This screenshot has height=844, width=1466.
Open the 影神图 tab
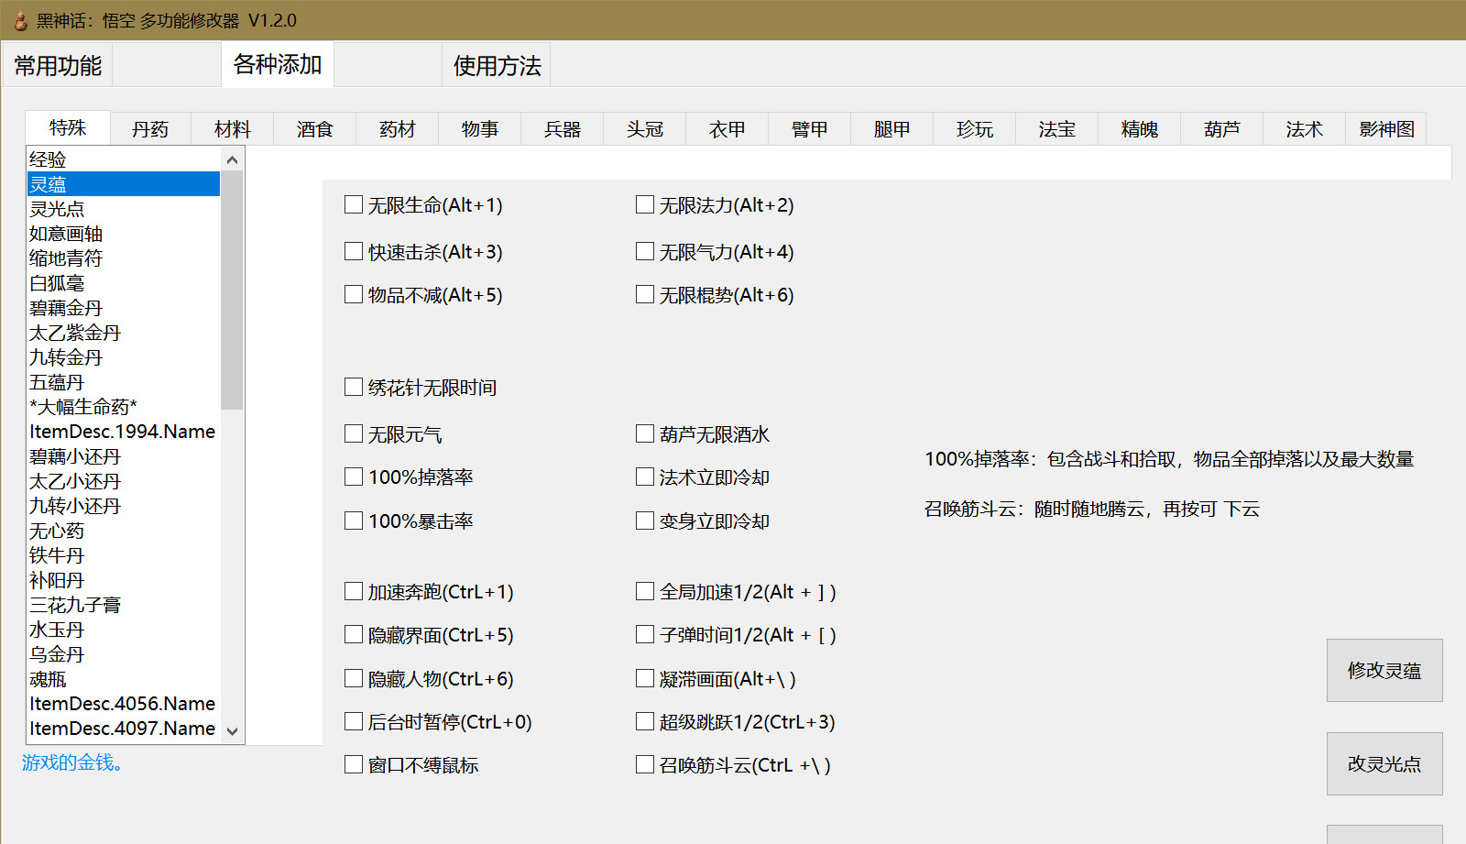click(1386, 129)
